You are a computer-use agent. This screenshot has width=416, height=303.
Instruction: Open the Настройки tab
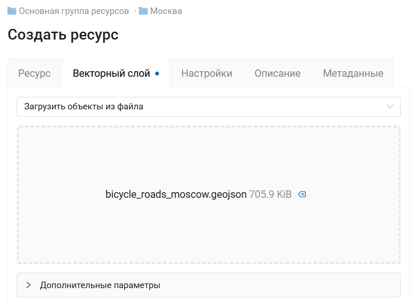[206, 74]
